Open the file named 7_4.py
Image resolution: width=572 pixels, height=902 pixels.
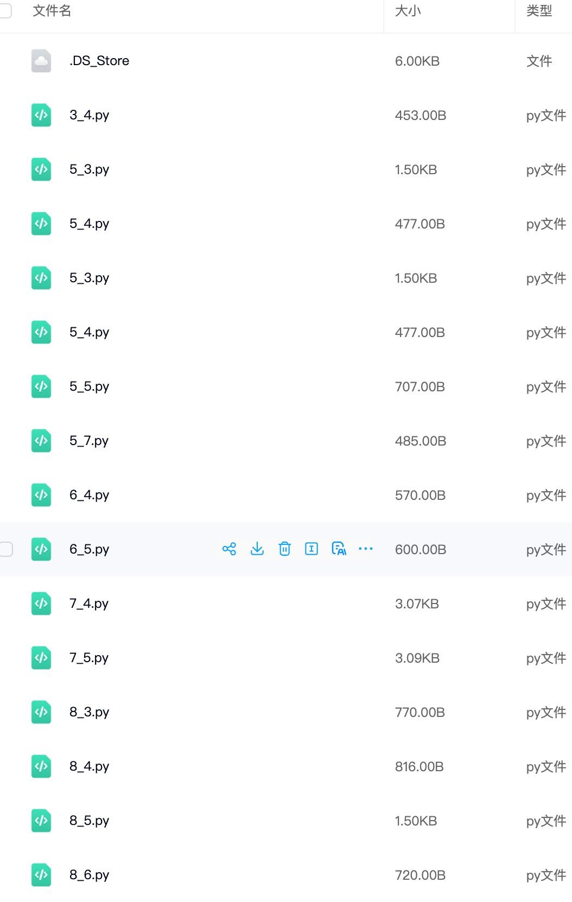[x=89, y=604]
